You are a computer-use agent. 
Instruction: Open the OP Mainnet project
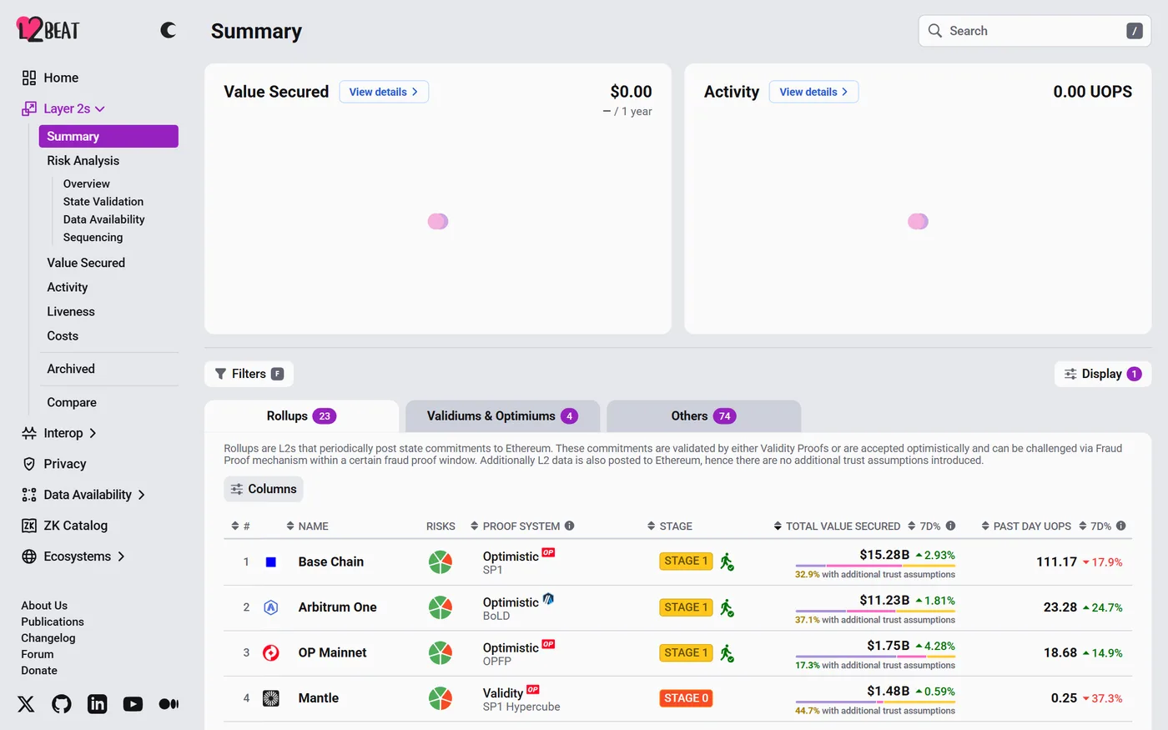[333, 652]
